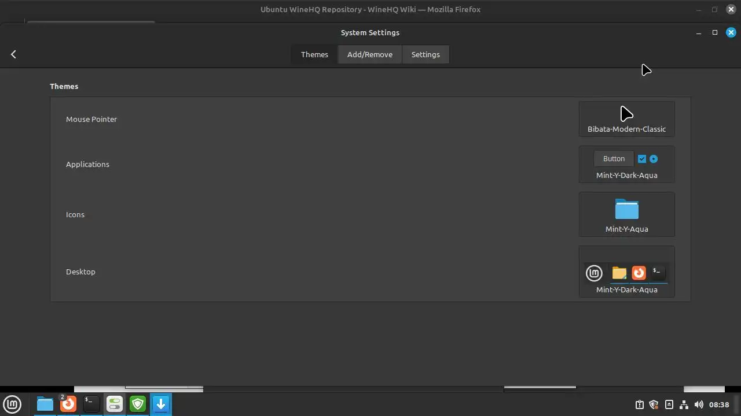Screen dimensions: 741x416
Task: Open the blue download-arrow app in panel
Action: pos(161,404)
